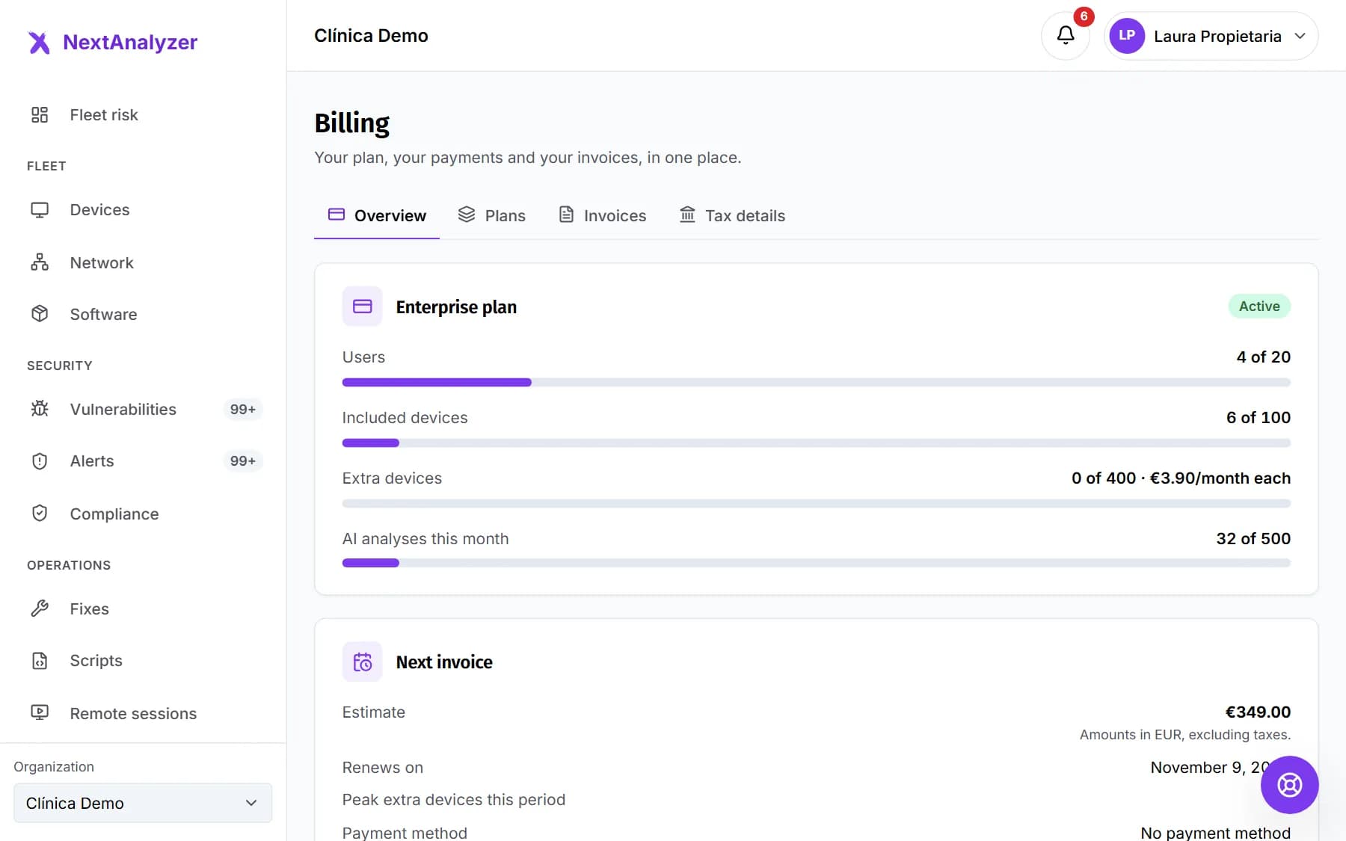Open the Fixes page
1346x841 pixels.
tap(143, 609)
